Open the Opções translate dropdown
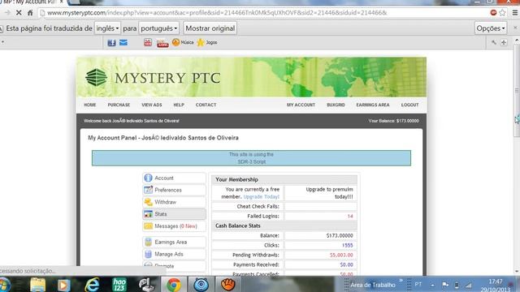 (491, 28)
